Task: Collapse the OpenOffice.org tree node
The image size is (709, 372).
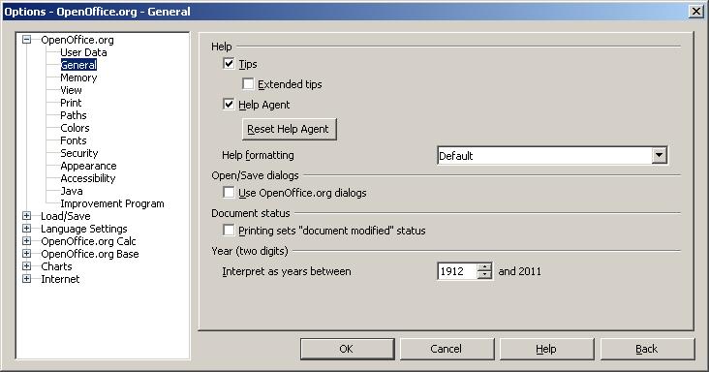Action: [x=27, y=40]
